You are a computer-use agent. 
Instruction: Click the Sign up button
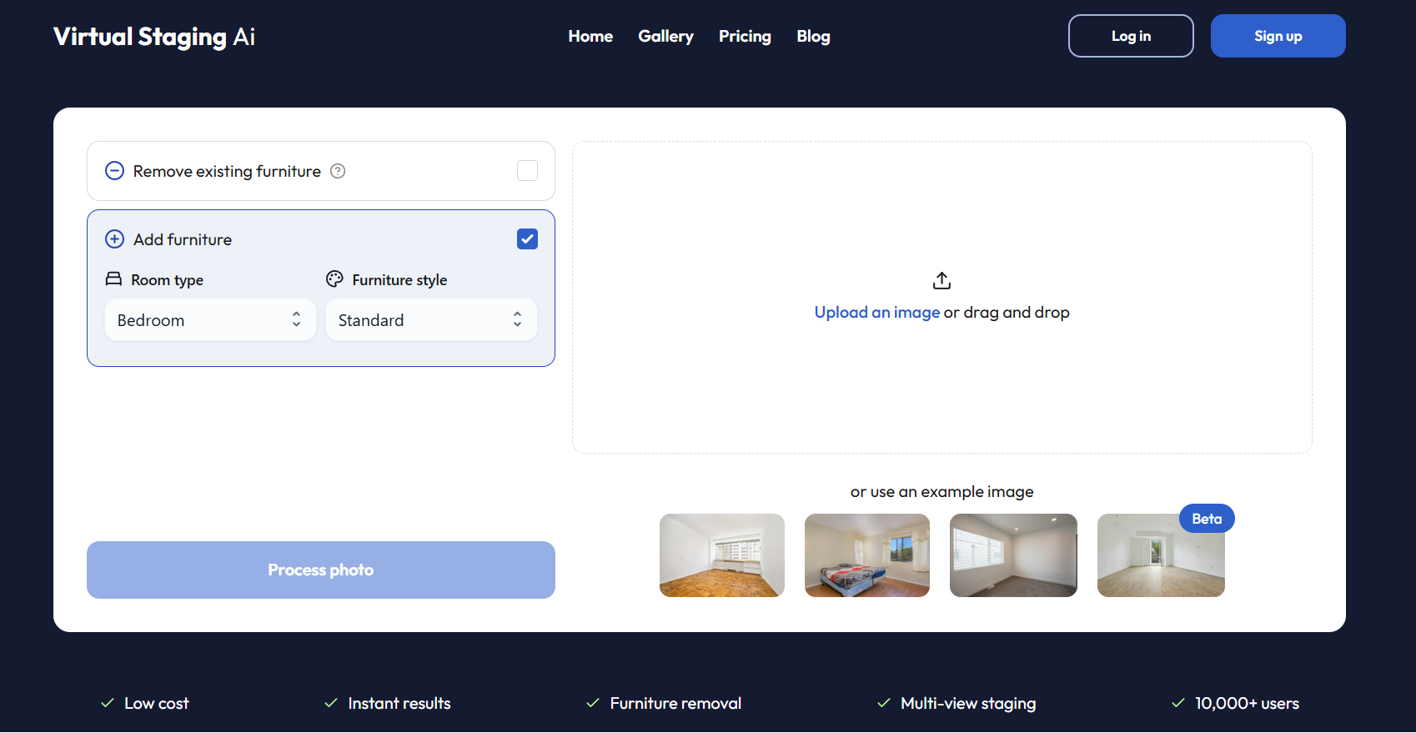[x=1278, y=36]
